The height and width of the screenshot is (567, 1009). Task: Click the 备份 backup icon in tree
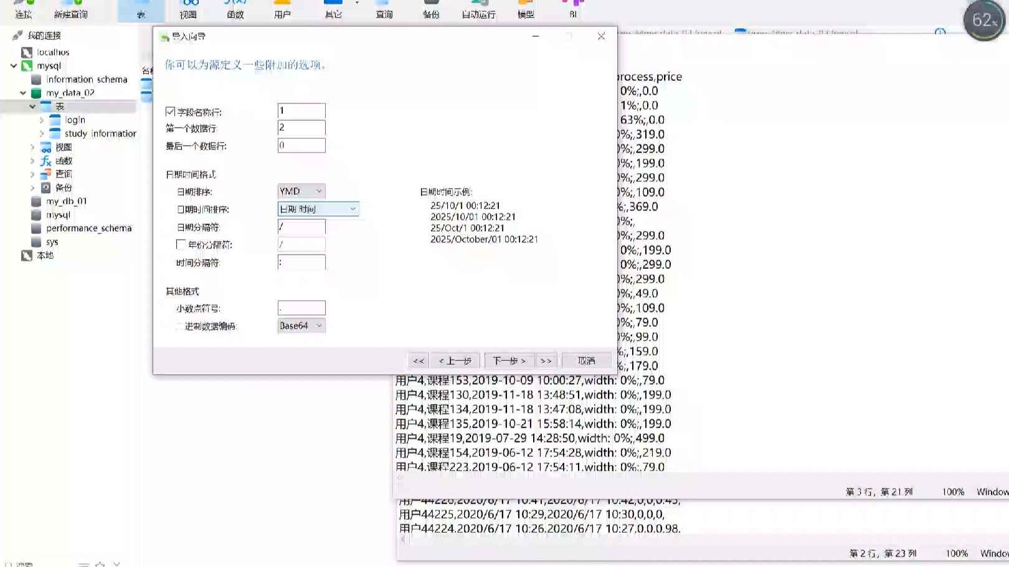click(46, 188)
